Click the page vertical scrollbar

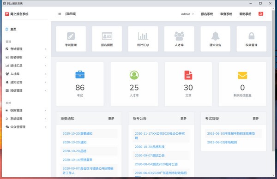[x=274, y=80]
